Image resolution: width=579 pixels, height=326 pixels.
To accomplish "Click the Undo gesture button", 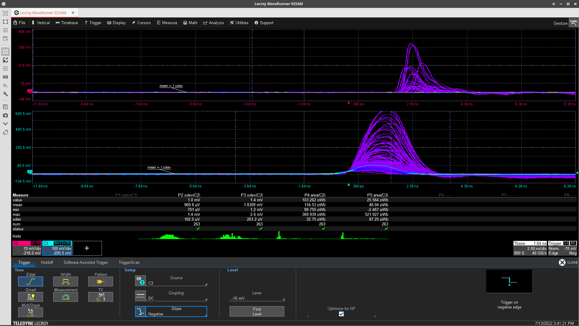I will coord(573,23).
